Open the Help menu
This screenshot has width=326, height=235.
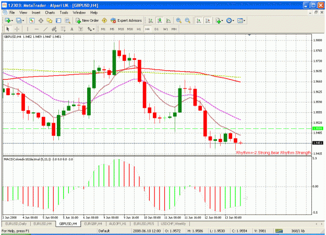(94, 12)
